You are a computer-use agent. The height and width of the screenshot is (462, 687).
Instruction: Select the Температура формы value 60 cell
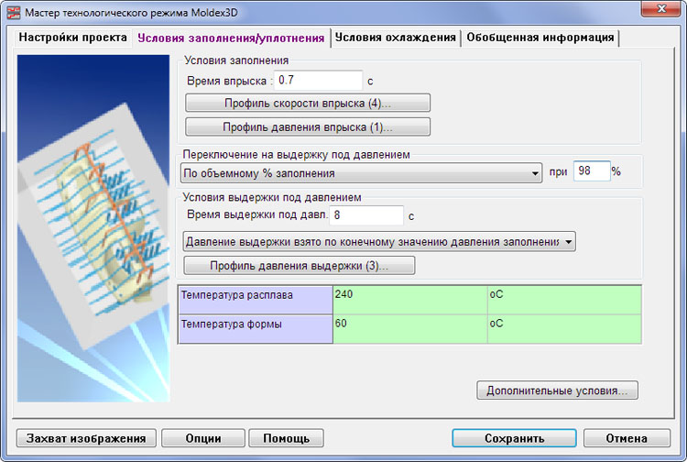coord(410,329)
